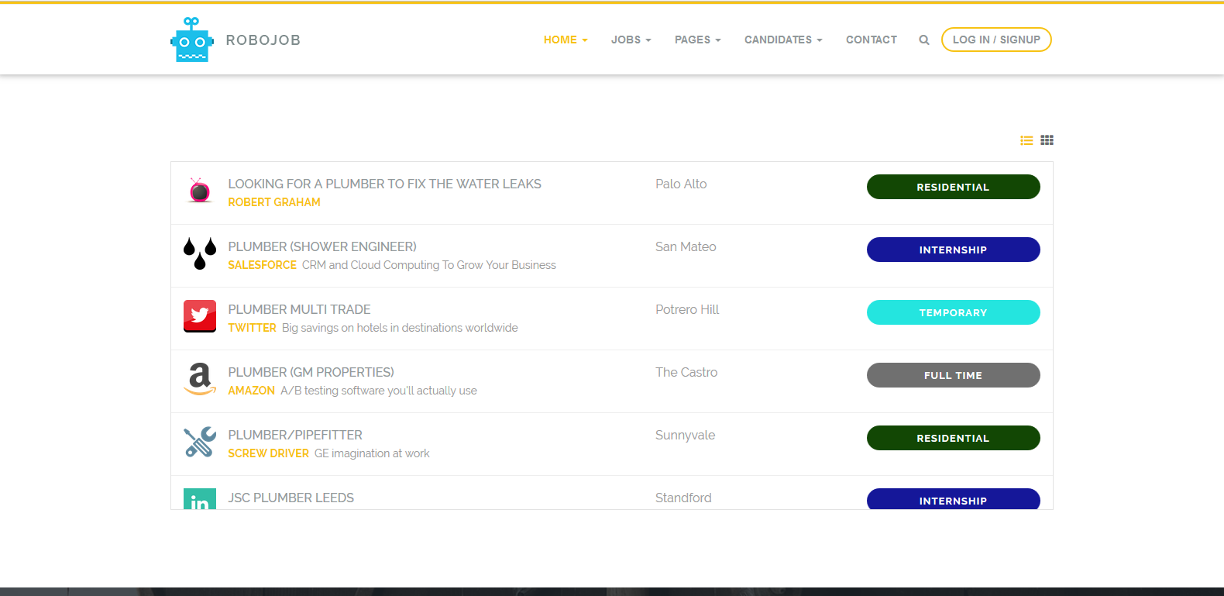Open the search magnifier icon

[924, 40]
